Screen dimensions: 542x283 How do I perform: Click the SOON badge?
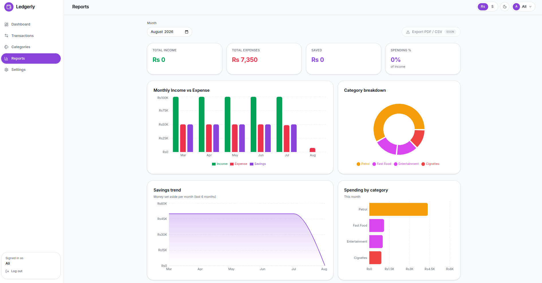(x=450, y=32)
